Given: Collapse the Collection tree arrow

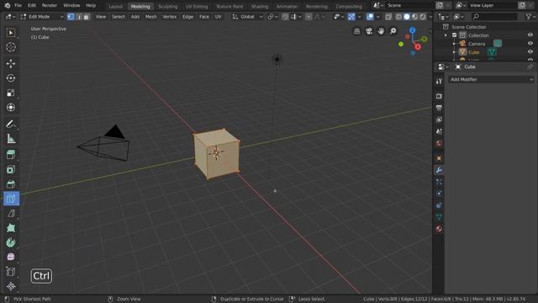Looking at the screenshot, I should click(446, 35).
